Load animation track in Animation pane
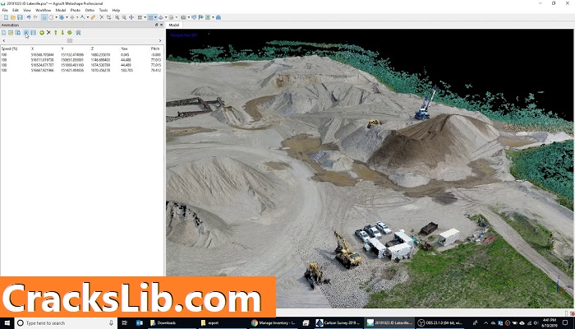Image resolution: width=575 pixels, height=329 pixels. coord(11,33)
